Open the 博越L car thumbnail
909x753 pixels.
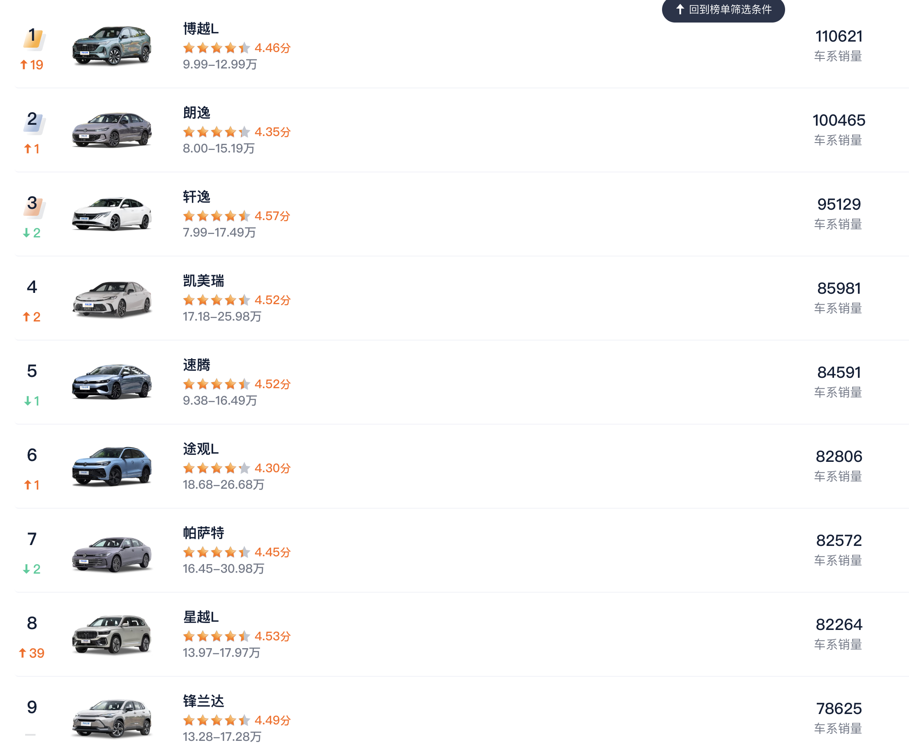click(112, 46)
